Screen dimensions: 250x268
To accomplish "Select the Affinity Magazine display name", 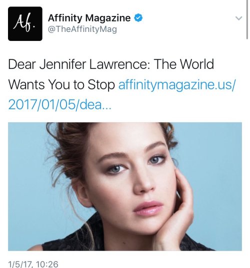I will pyautogui.click(x=89, y=18).
